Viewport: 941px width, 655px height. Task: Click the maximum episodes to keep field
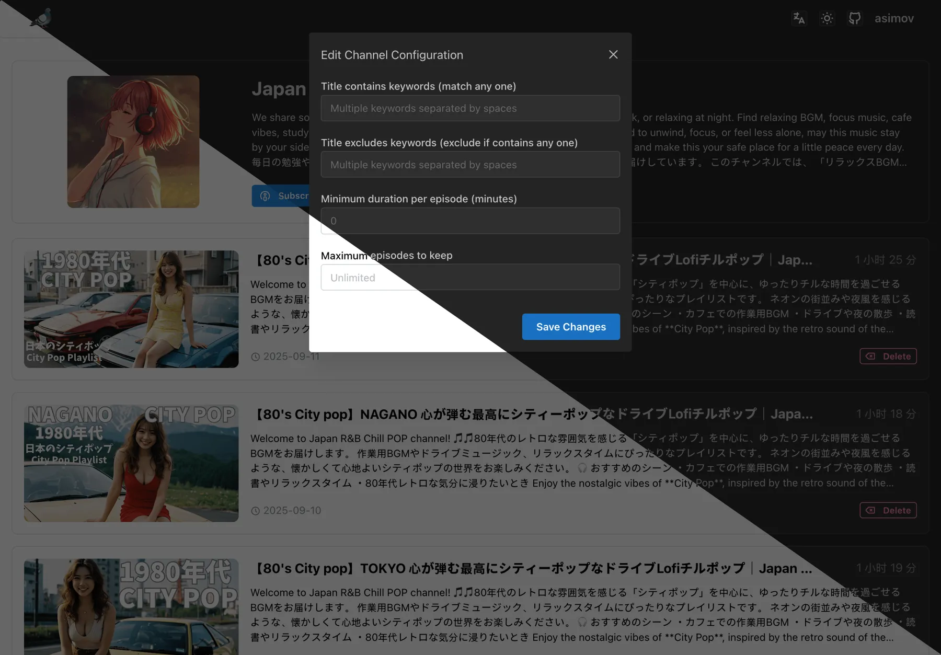[470, 278]
